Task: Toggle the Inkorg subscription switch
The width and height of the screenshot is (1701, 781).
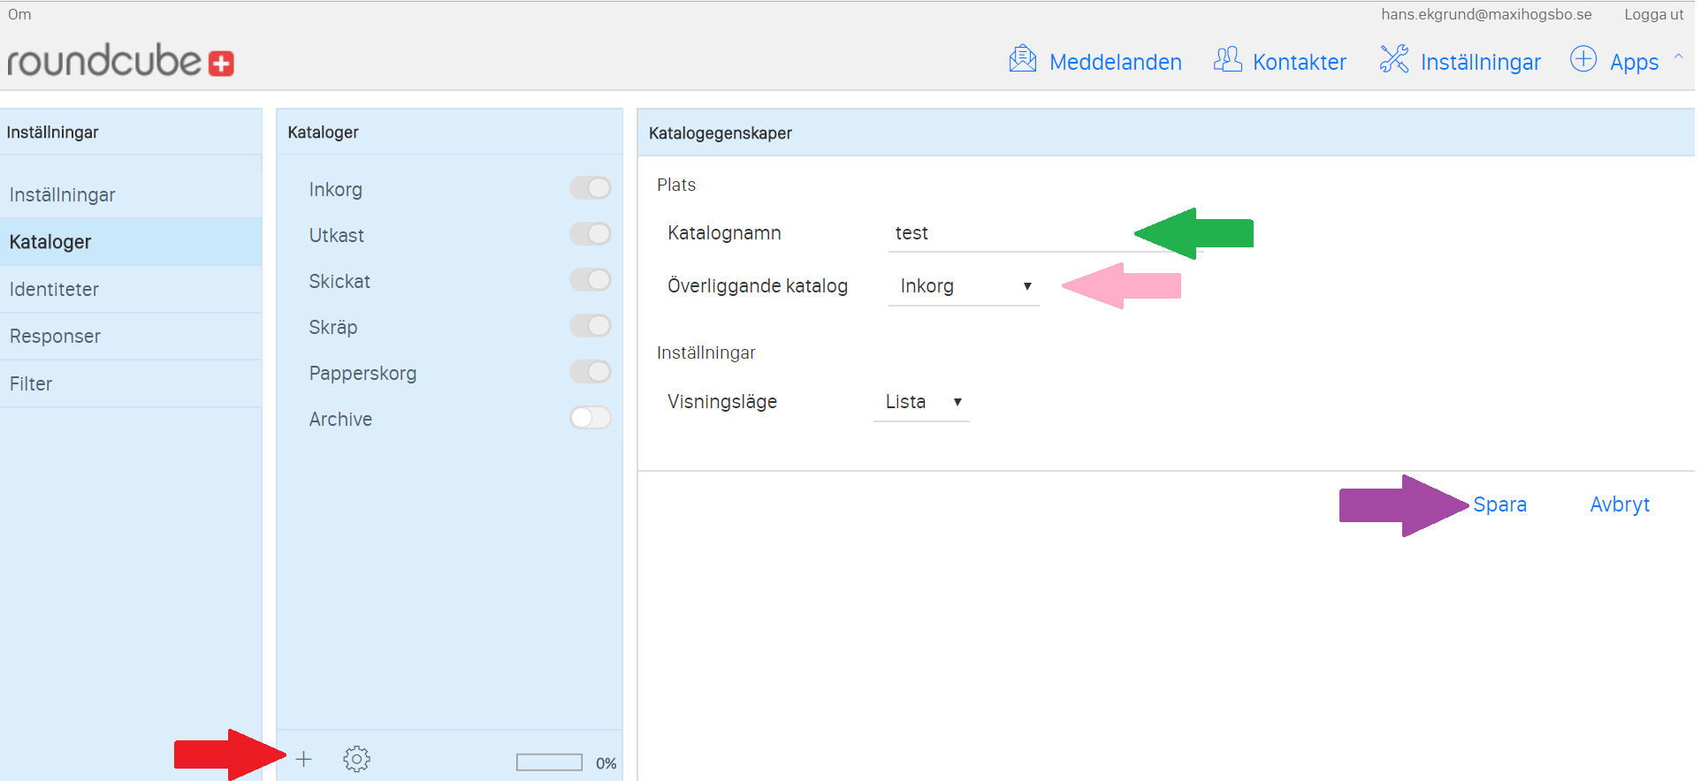Action: (590, 188)
